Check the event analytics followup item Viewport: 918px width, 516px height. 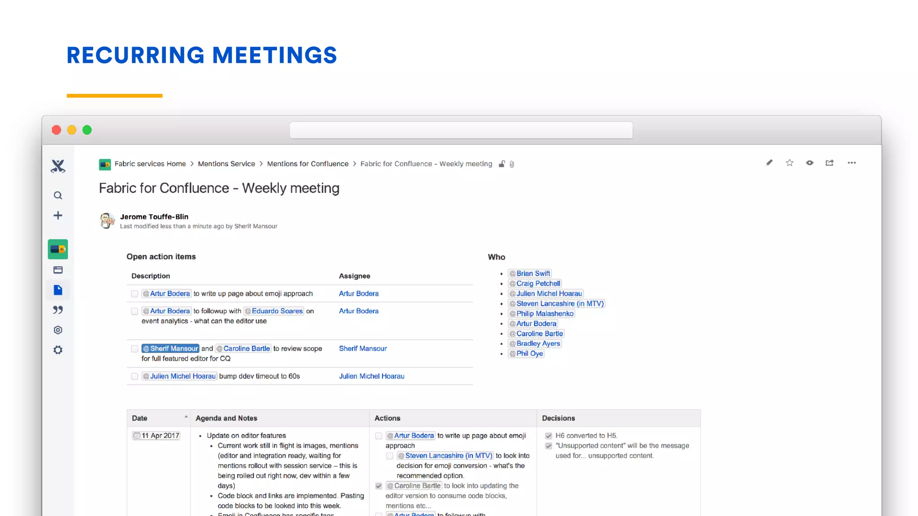pyautogui.click(x=134, y=311)
